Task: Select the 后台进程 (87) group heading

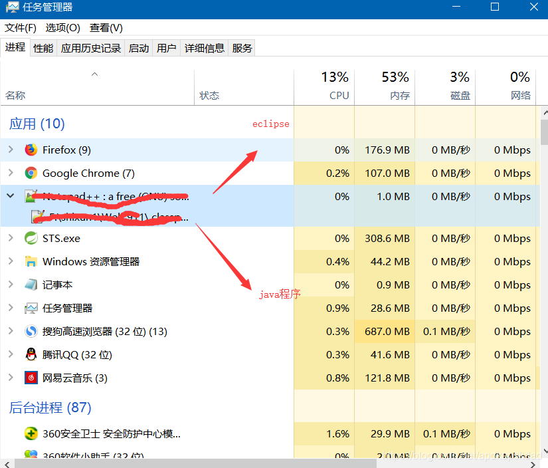Action: point(50,408)
